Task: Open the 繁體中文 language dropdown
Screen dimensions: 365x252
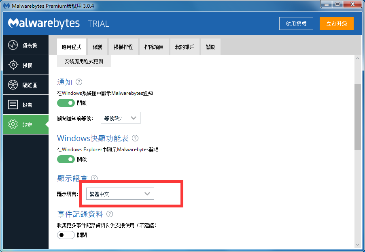Action: (x=120, y=194)
